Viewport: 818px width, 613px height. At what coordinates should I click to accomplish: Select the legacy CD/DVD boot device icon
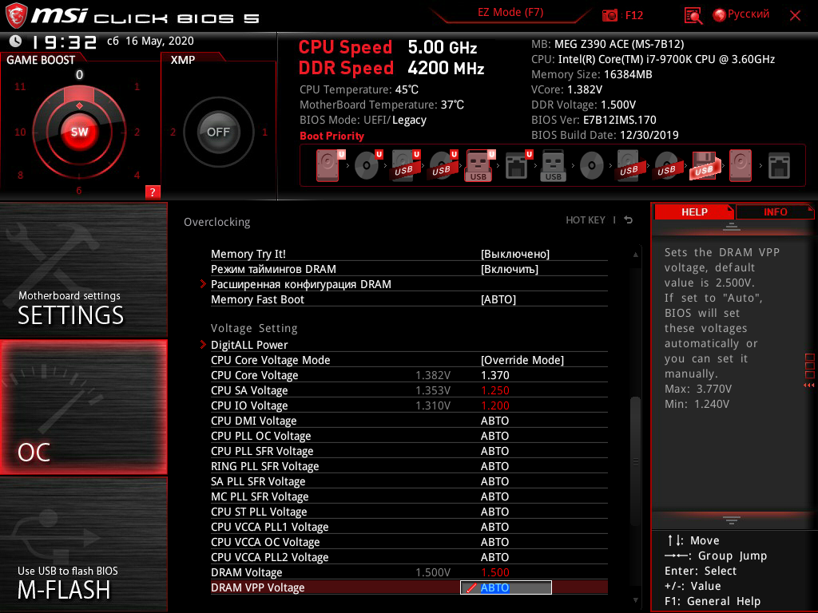tap(592, 166)
